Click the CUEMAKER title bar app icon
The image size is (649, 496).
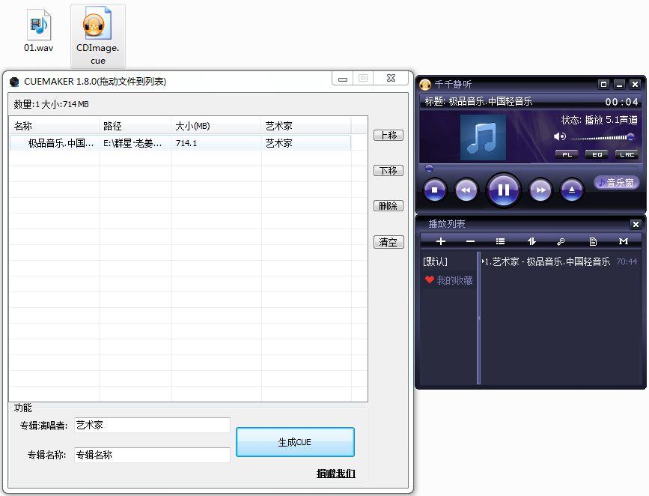coord(14,82)
